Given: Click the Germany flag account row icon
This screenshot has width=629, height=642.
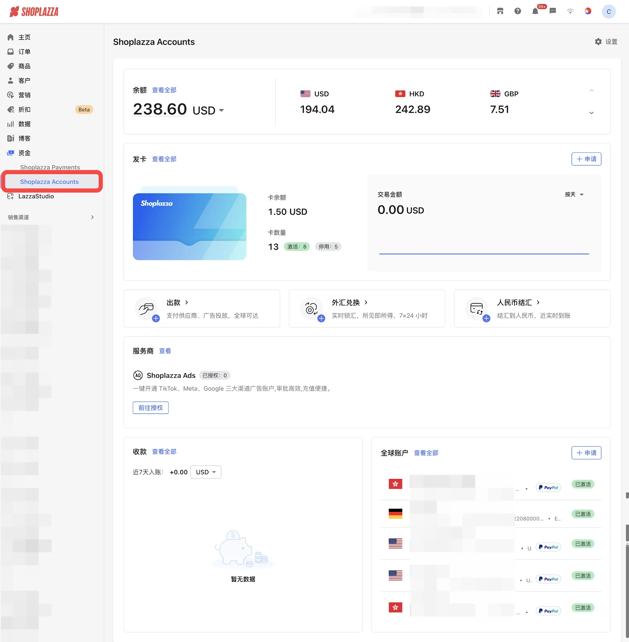Looking at the screenshot, I should click(x=395, y=514).
